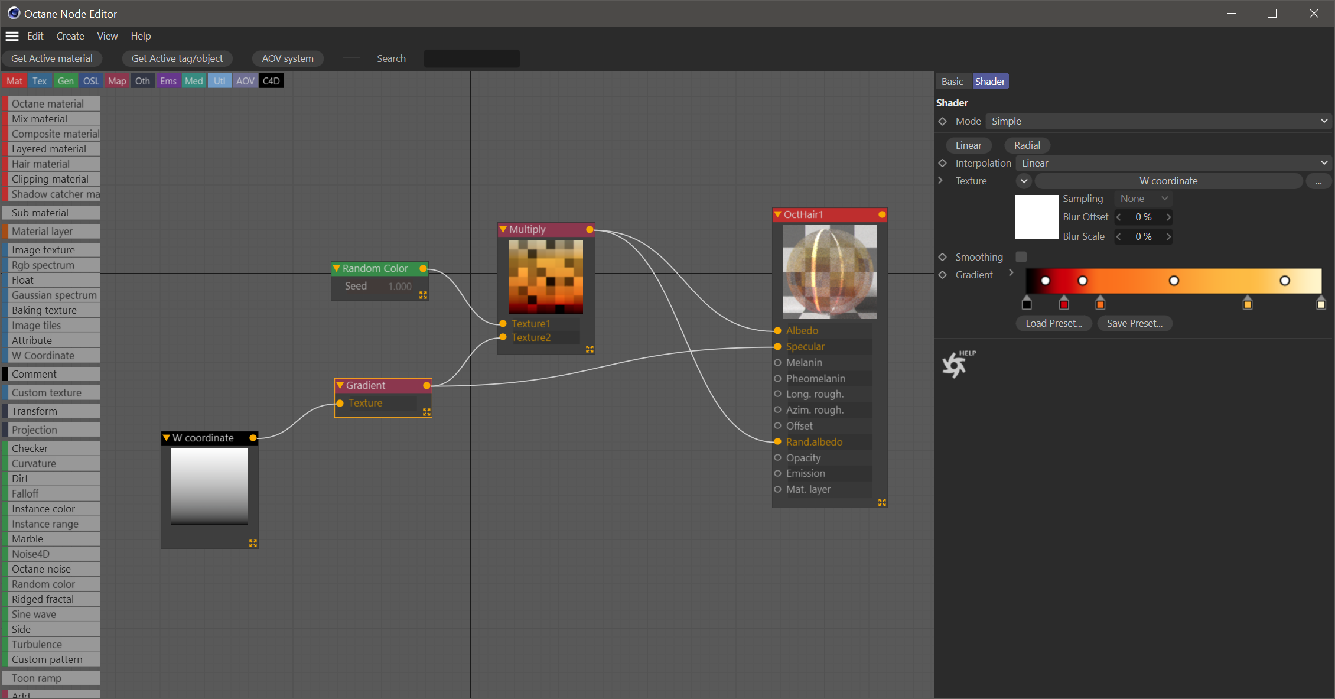1335x699 pixels.
Task: Click the Multiply node output port
Action: tap(590, 229)
